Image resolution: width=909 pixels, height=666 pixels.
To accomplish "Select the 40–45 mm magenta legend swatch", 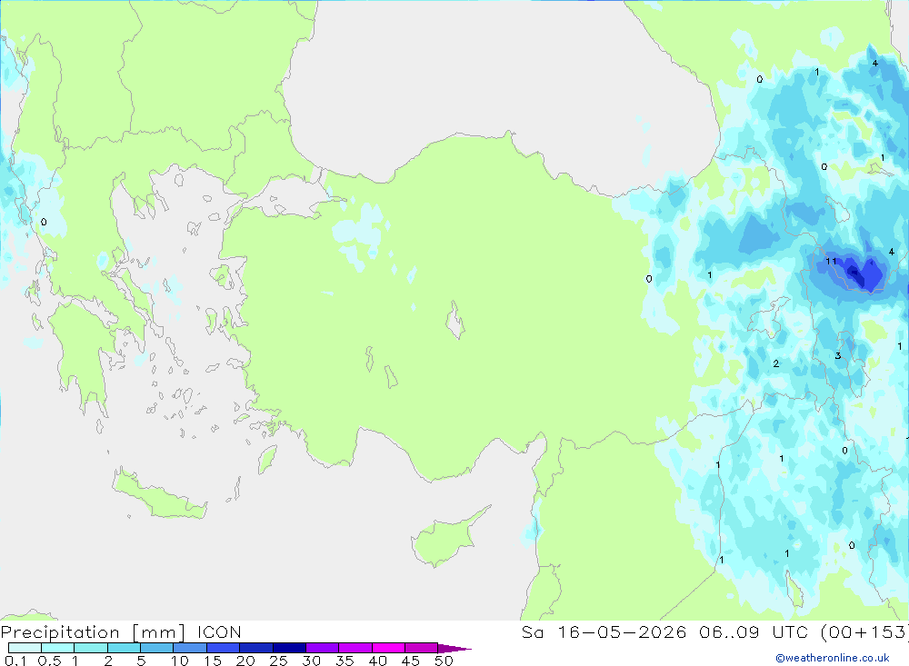I will [388, 648].
